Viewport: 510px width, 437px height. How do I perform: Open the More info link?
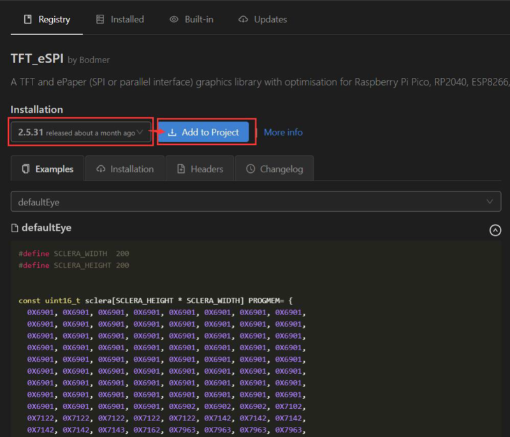point(283,133)
